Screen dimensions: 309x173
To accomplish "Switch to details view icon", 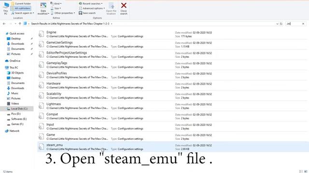I will click(301, 171).
